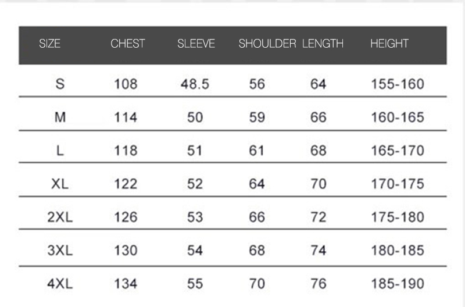Image resolution: width=465 pixels, height=307 pixels.
Task: Click the SHOULDER column header
Action: click(x=267, y=44)
